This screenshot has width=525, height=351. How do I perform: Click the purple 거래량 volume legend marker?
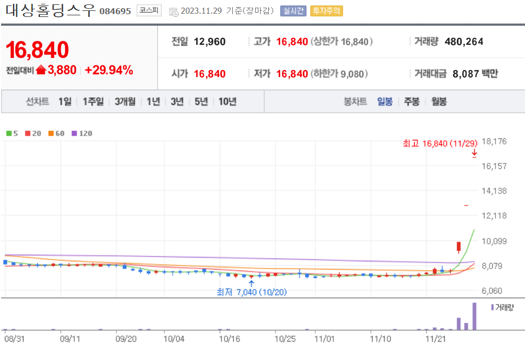[x=493, y=307]
